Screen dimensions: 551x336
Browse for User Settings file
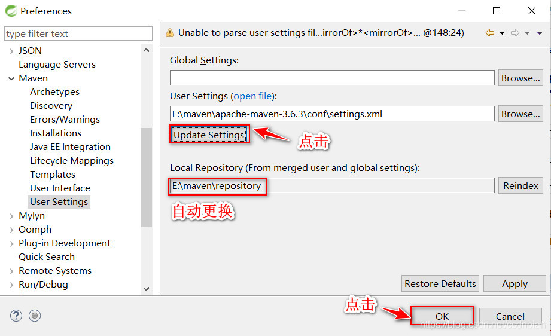tap(520, 114)
